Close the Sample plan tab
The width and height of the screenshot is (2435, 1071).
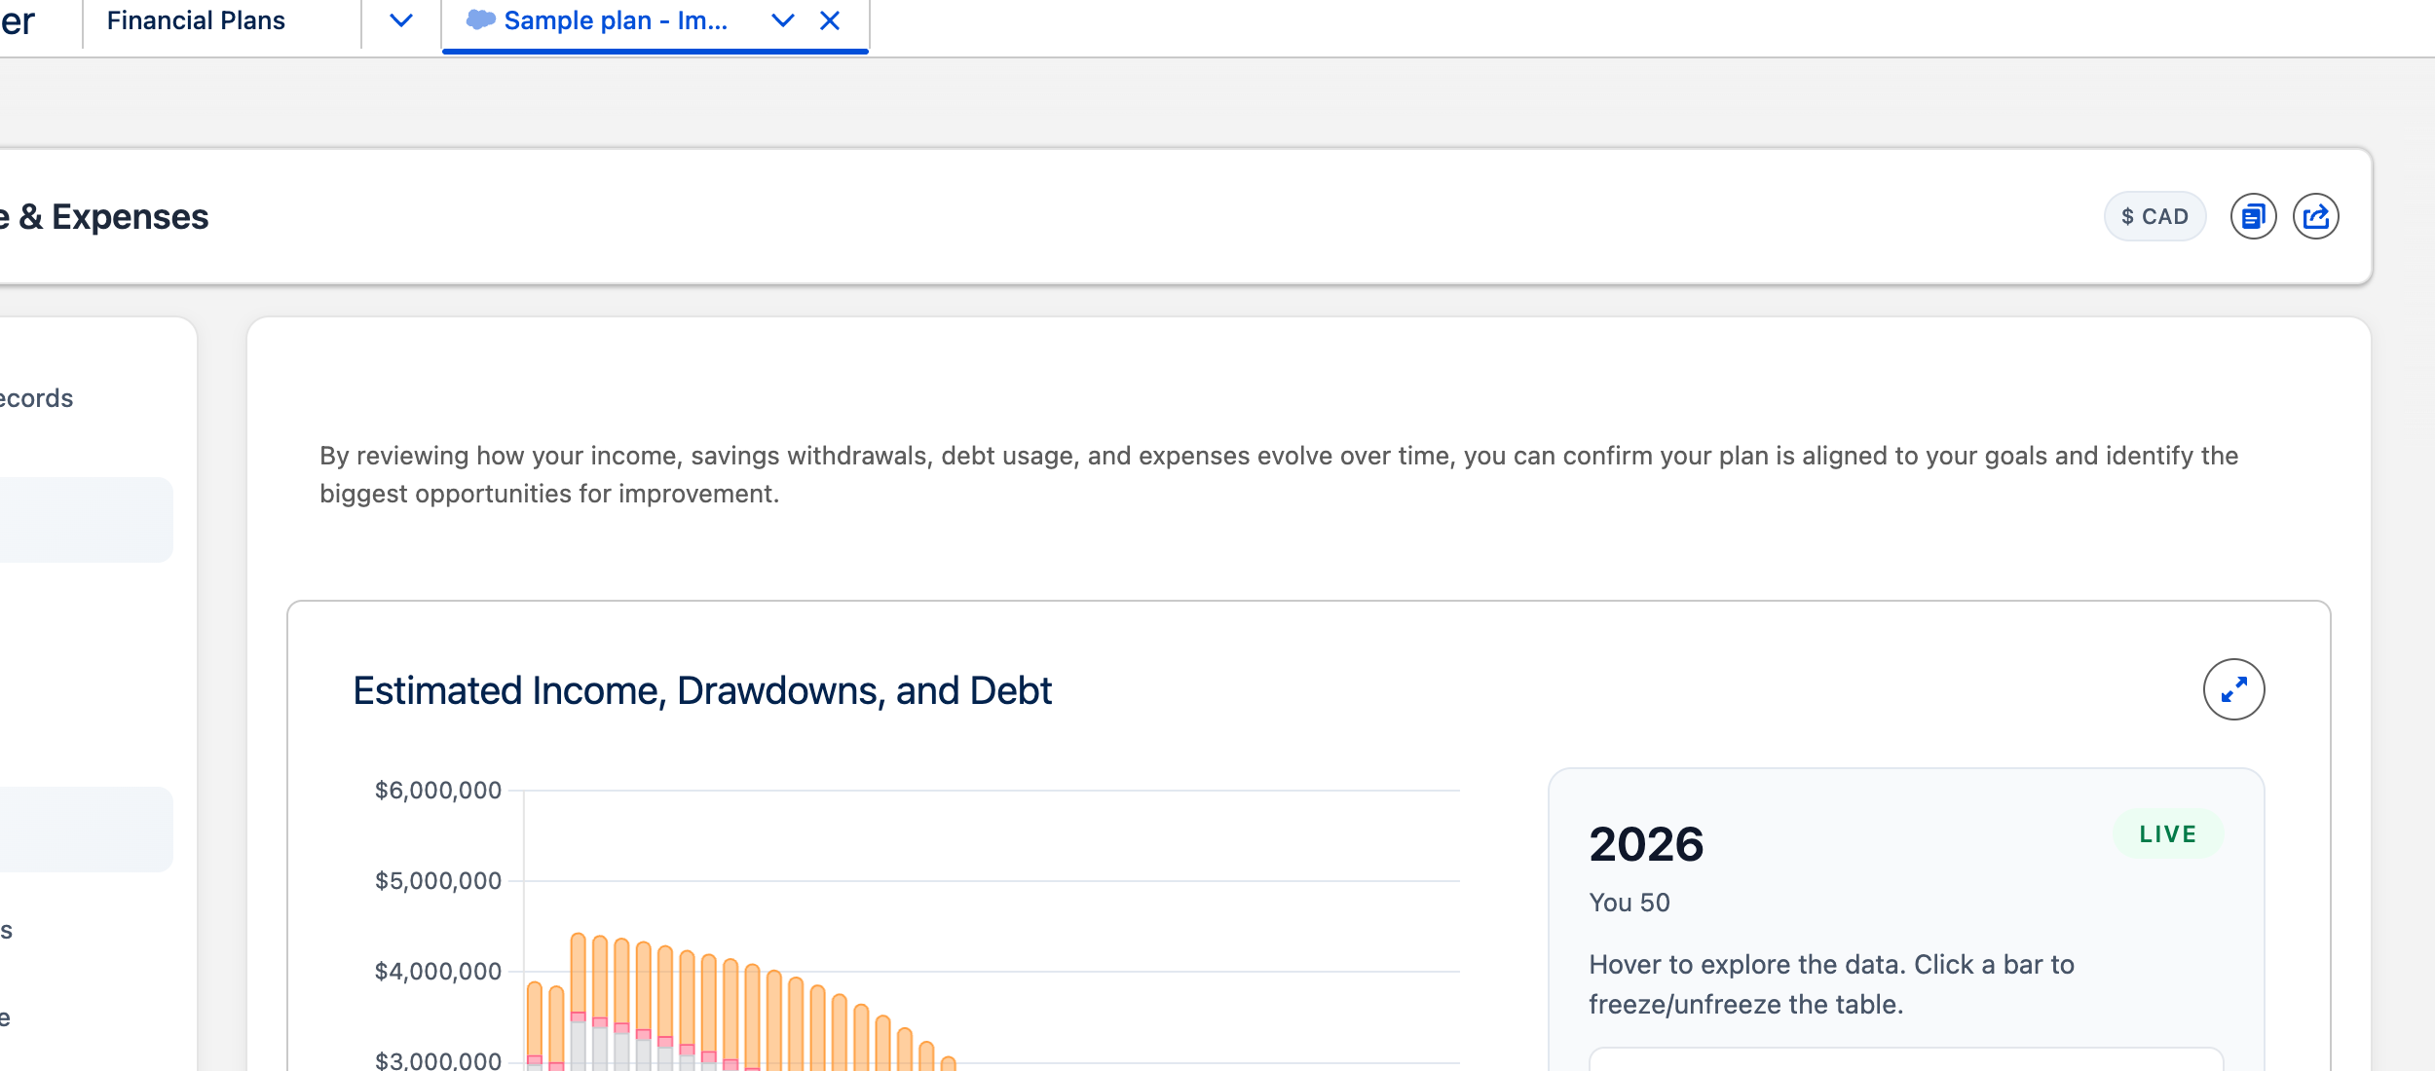click(x=830, y=20)
